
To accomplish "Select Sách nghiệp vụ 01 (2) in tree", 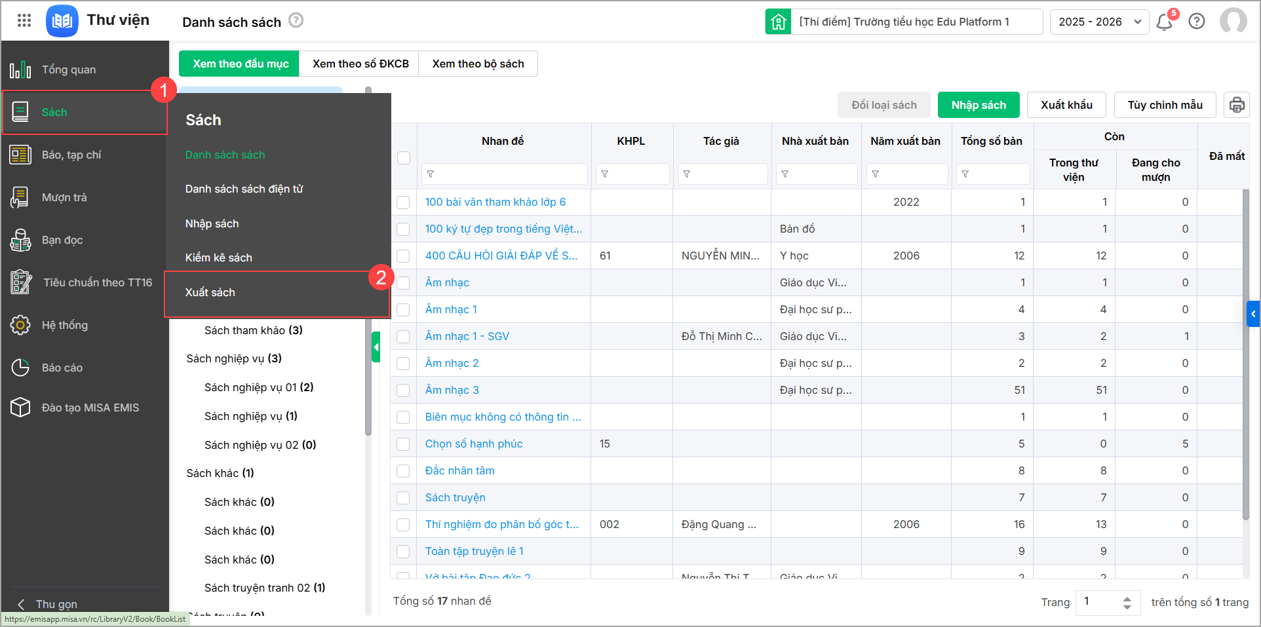I will pos(259,387).
